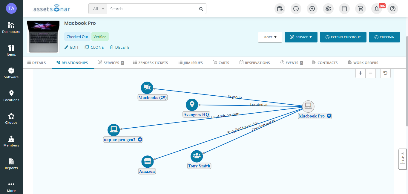Select the RELATIONSHIPS tab
This screenshot has height=194, width=408.
click(73, 63)
